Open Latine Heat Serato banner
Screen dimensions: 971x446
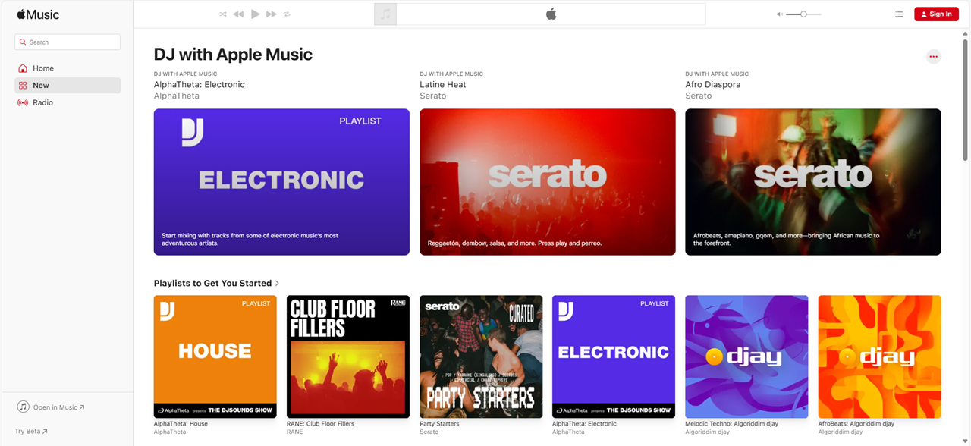pos(547,182)
